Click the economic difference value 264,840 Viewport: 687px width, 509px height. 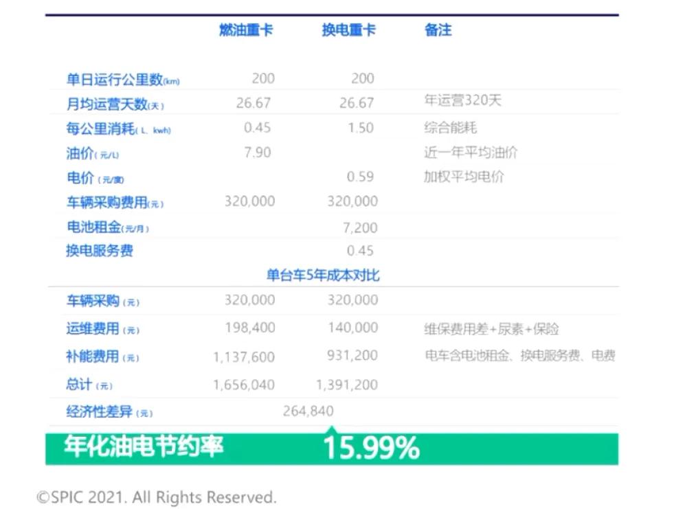click(308, 411)
